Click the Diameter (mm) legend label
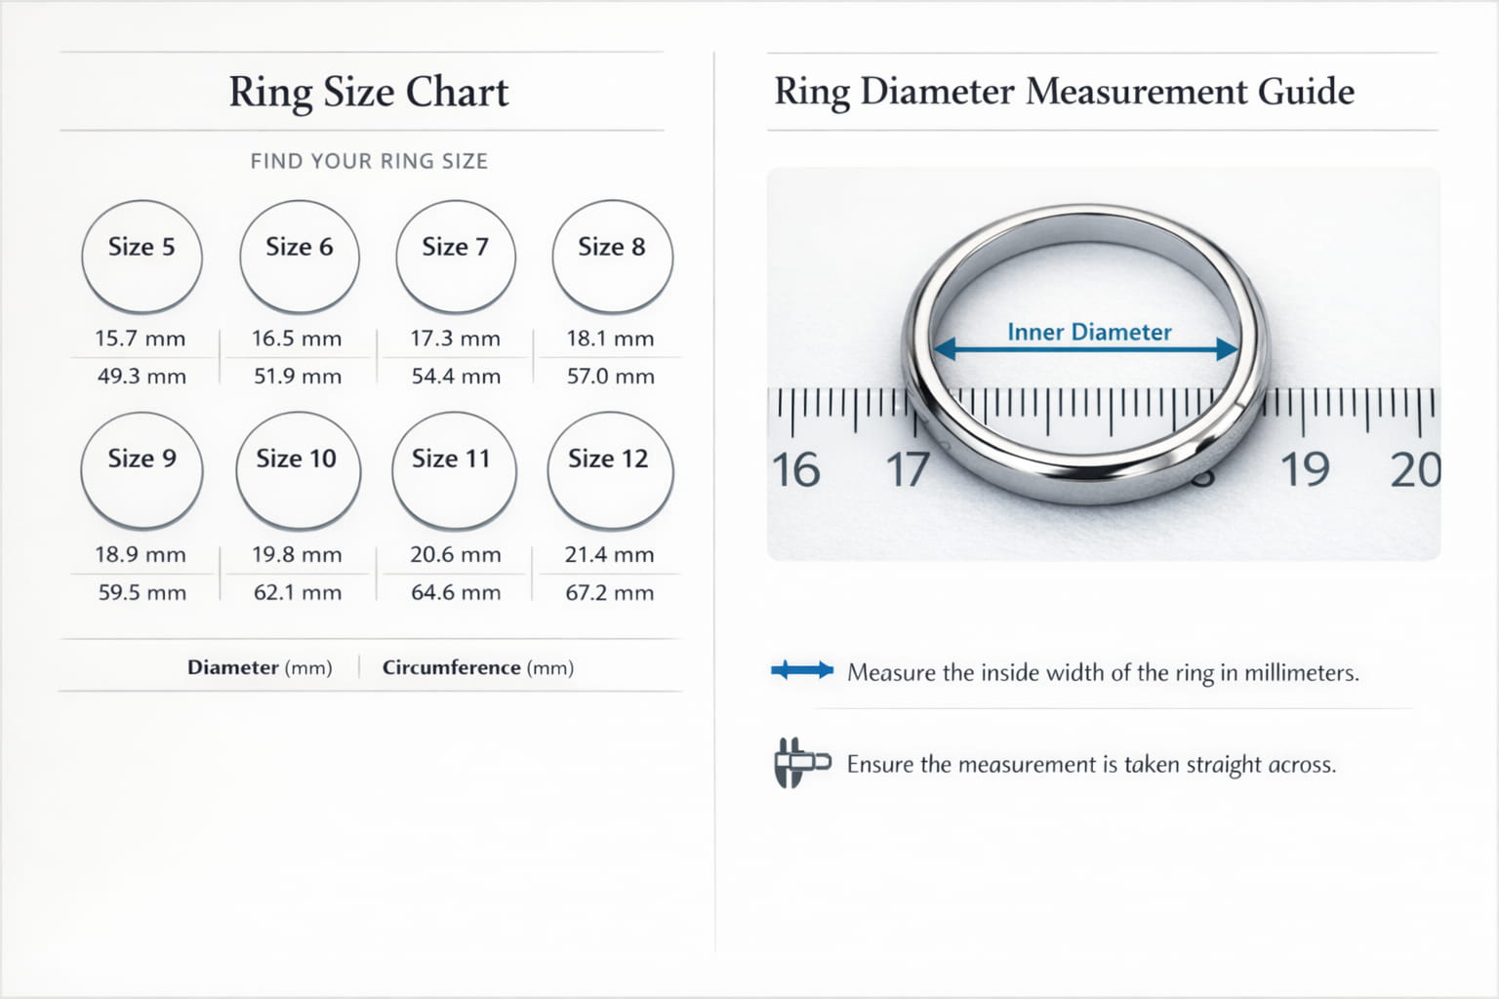This screenshot has width=1499, height=999. tap(260, 667)
